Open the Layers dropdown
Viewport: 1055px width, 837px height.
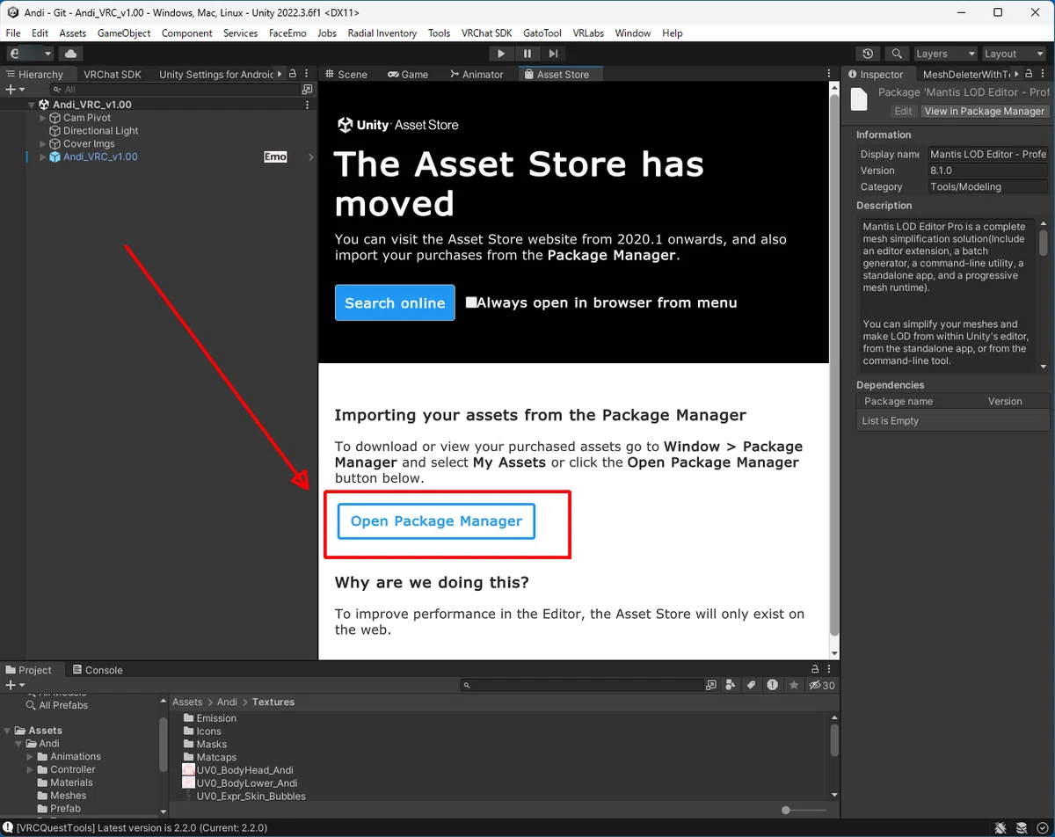click(945, 54)
